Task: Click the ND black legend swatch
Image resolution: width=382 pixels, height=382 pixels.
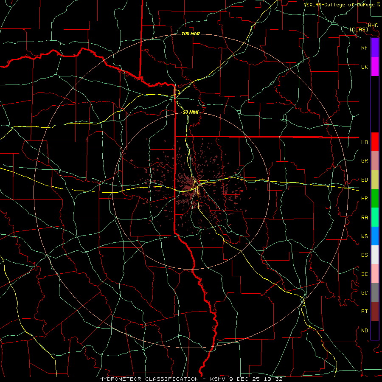Action: coord(375,330)
